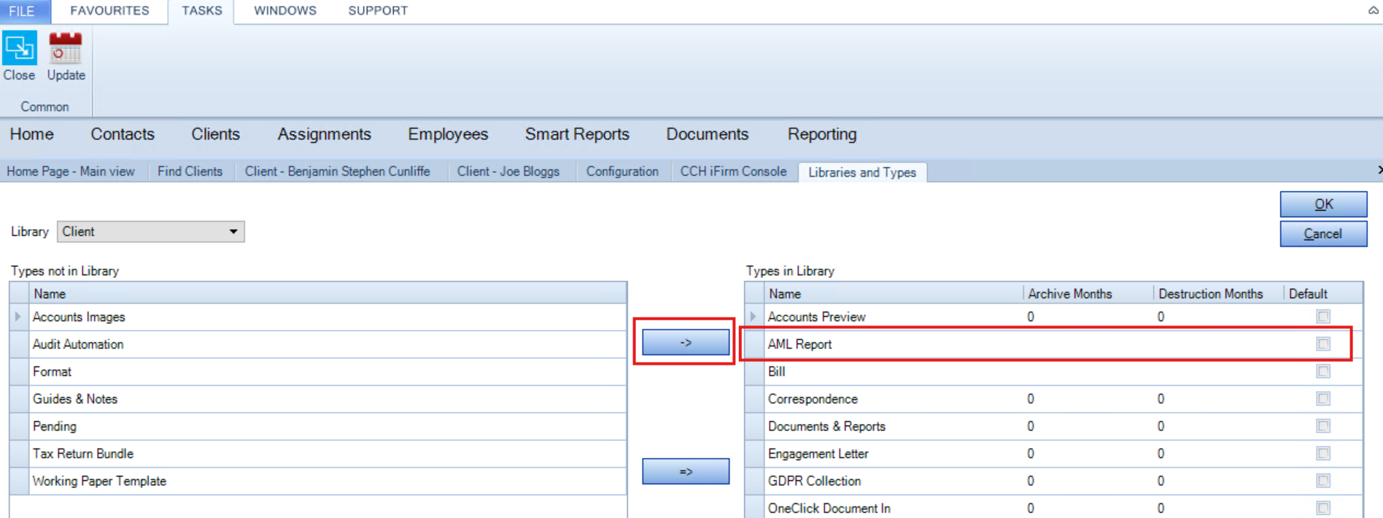Open the Smart Reports navigation item
The height and width of the screenshot is (518, 1383).
pyautogui.click(x=577, y=134)
